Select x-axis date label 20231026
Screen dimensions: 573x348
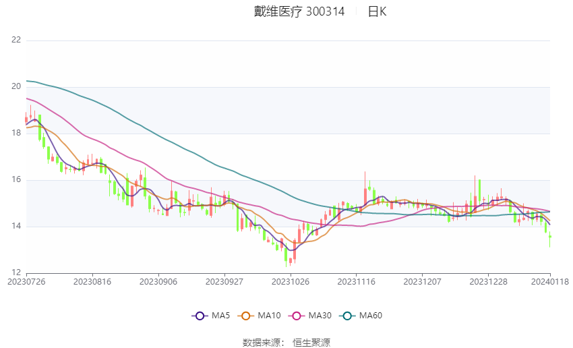pos(291,282)
